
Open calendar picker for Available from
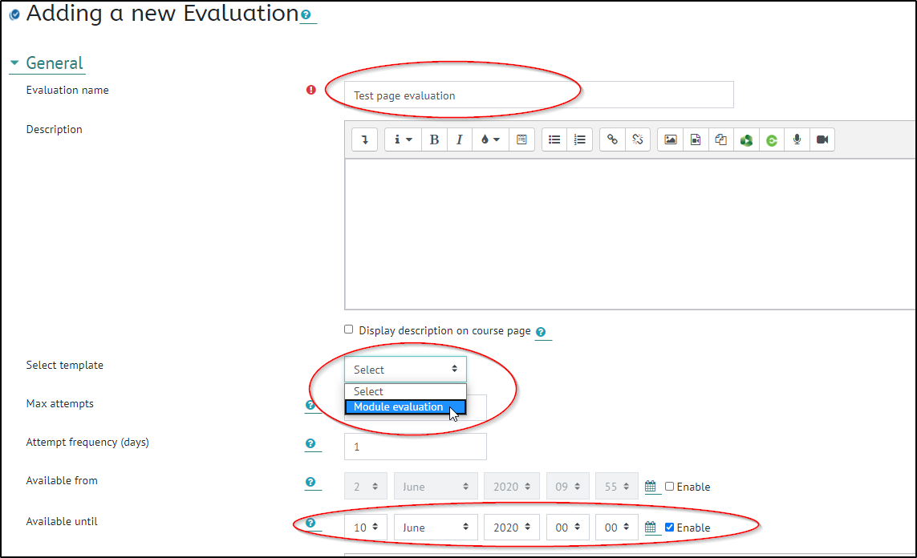651,486
